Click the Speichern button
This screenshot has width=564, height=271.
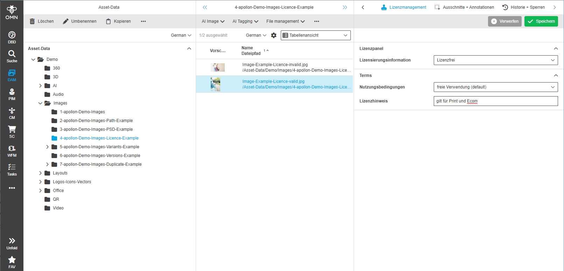(x=541, y=21)
